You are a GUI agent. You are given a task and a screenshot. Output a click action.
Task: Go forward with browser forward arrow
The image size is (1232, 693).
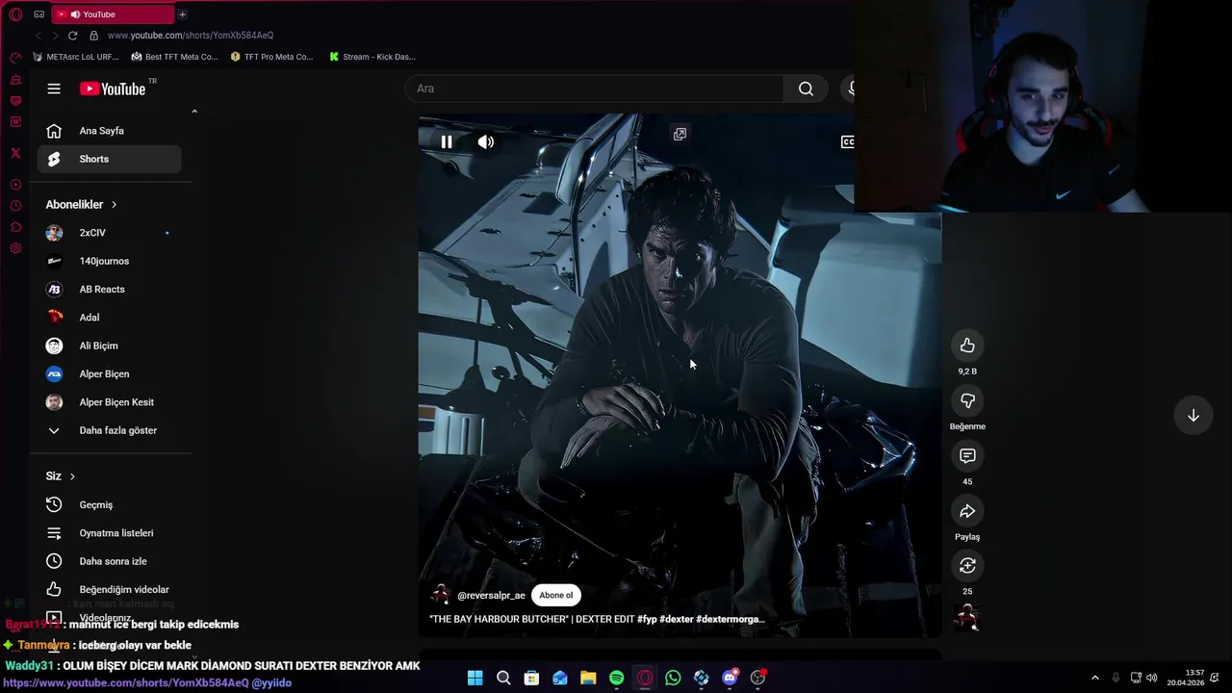coord(55,36)
